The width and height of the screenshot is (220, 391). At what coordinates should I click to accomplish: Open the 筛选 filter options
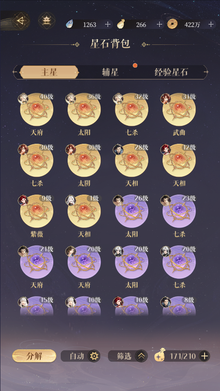click(x=124, y=356)
